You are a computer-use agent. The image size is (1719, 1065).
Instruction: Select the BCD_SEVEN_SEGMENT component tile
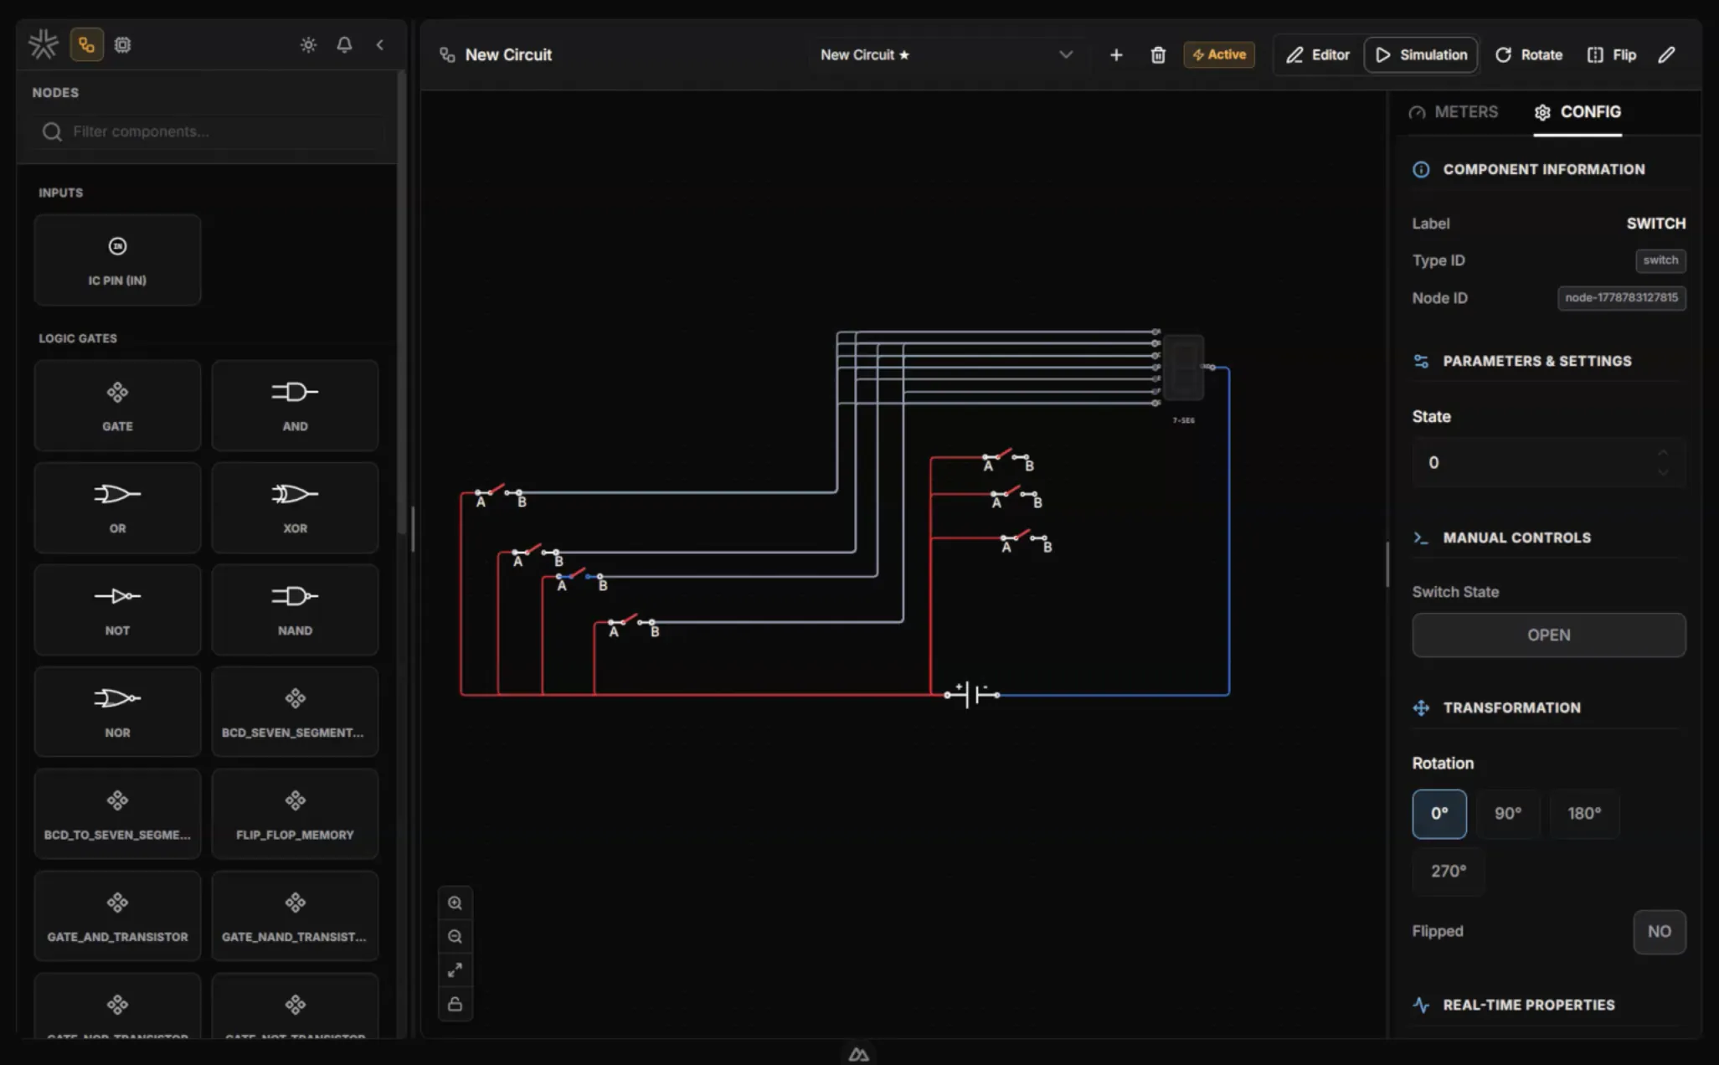click(295, 712)
